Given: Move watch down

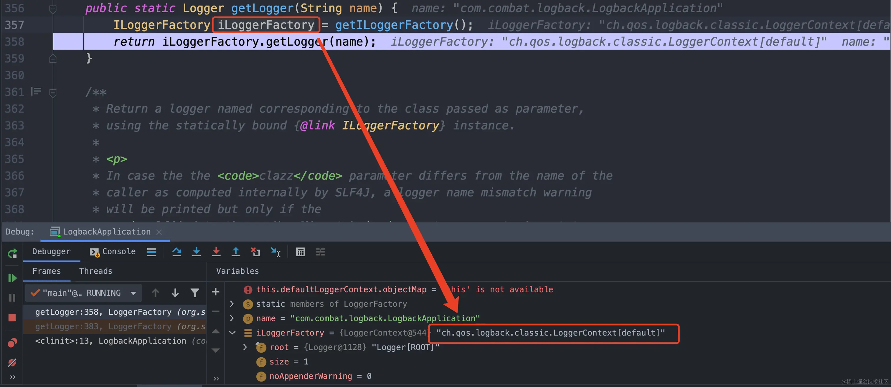Looking at the screenshot, I should (x=216, y=351).
